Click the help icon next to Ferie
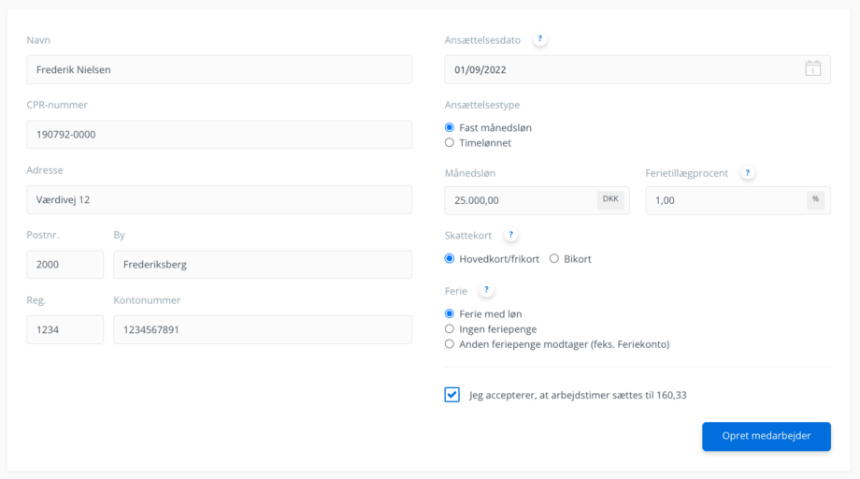The image size is (860, 479). point(486,290)
